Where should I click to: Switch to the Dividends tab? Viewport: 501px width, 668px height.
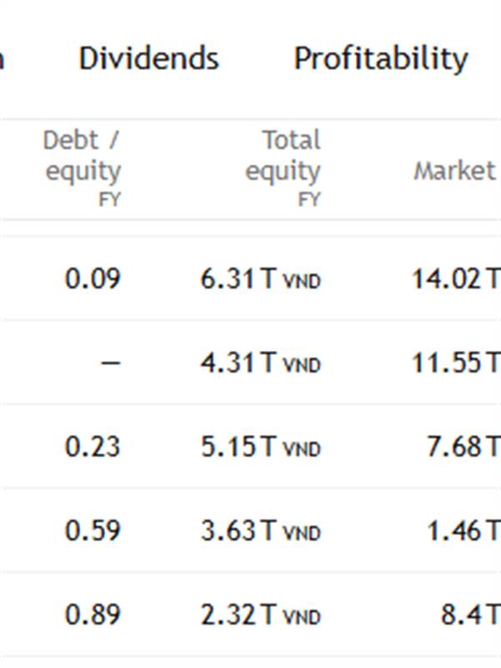[149, 58]
